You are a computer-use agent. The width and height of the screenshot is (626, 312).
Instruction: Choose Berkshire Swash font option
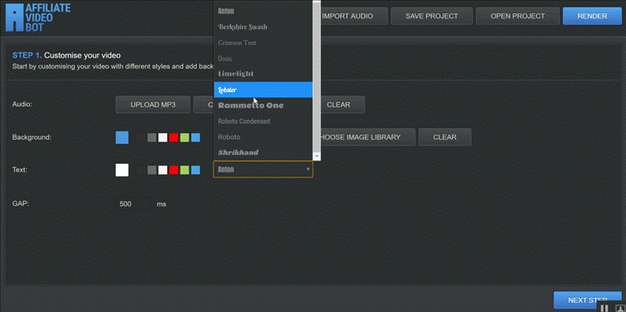[263, 27]
